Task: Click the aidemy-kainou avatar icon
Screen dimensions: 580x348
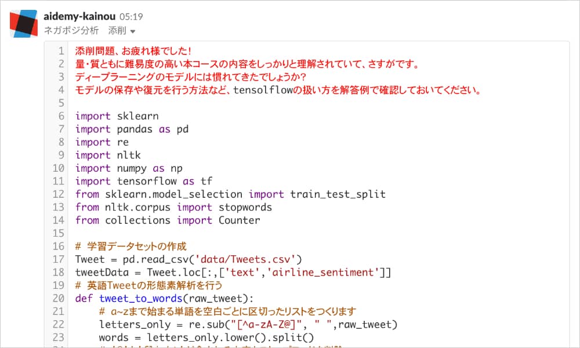Action: coord(23,23)
